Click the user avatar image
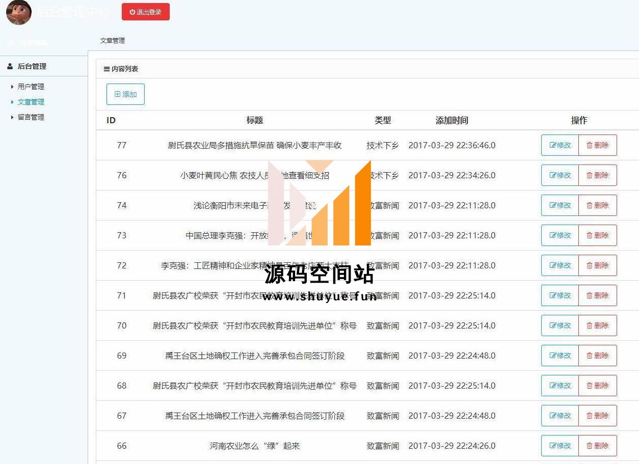The width and height of the screenshot is (639, 464). pyautogui.click(x=19, y=12)
